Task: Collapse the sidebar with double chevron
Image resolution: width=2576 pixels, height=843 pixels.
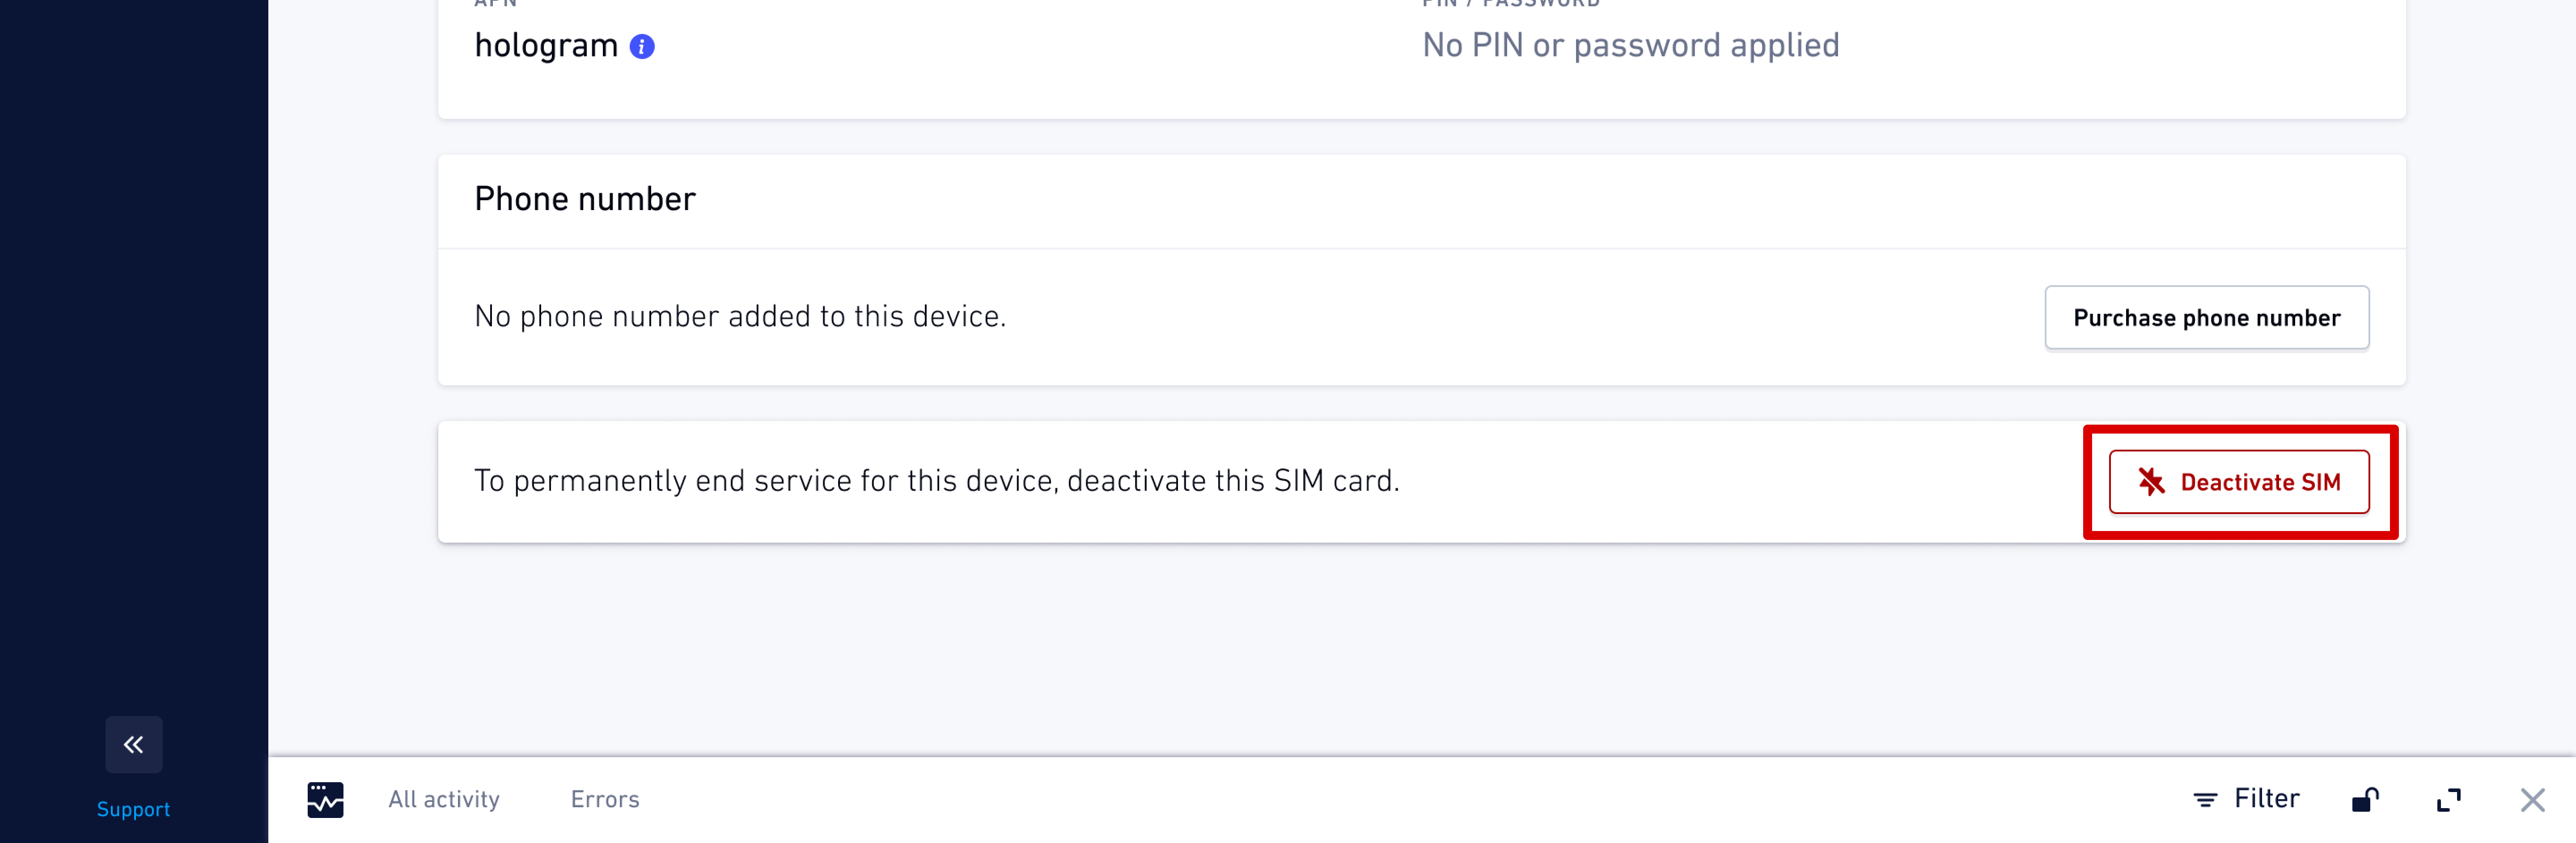Action: coord(134,744)
